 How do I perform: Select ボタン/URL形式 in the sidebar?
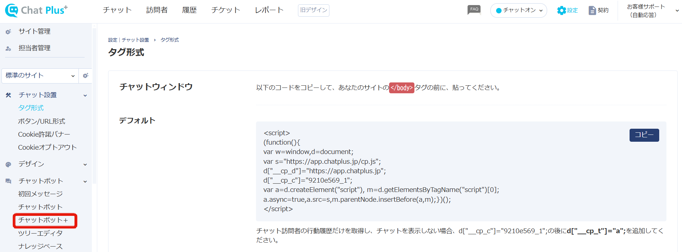pyautogui.click(x=42, y=121)
